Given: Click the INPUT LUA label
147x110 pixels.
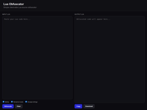Looking at the screenshot, I should coord(6,14).
